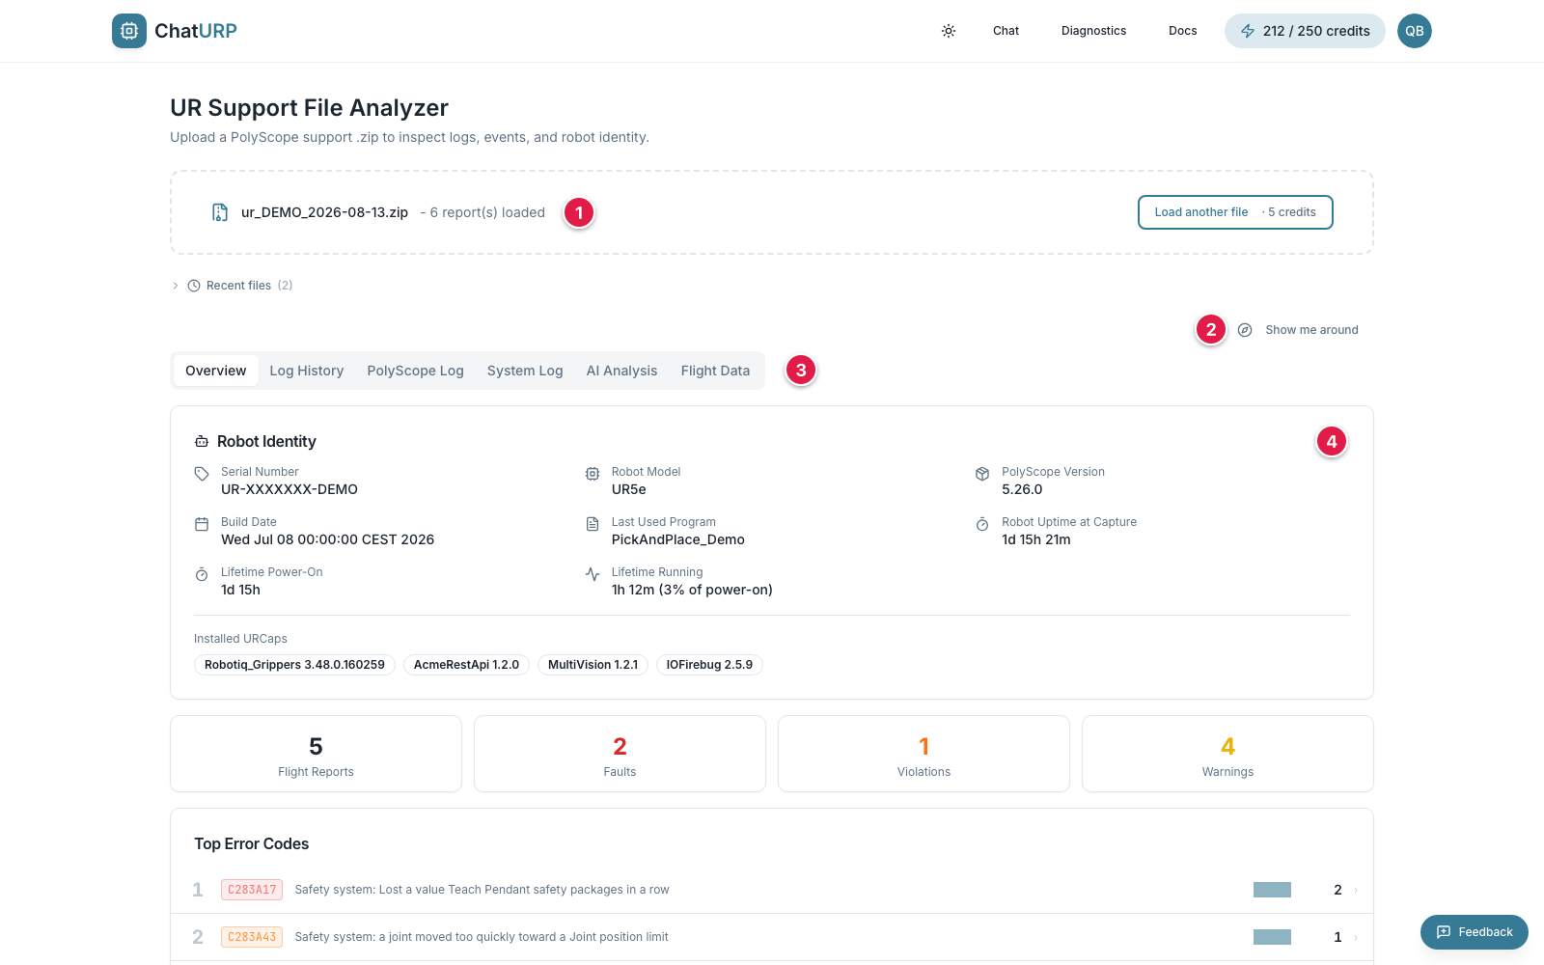Click the Flight Reports count card
Screen dimensions: 1544x965
tap(316, 754)
